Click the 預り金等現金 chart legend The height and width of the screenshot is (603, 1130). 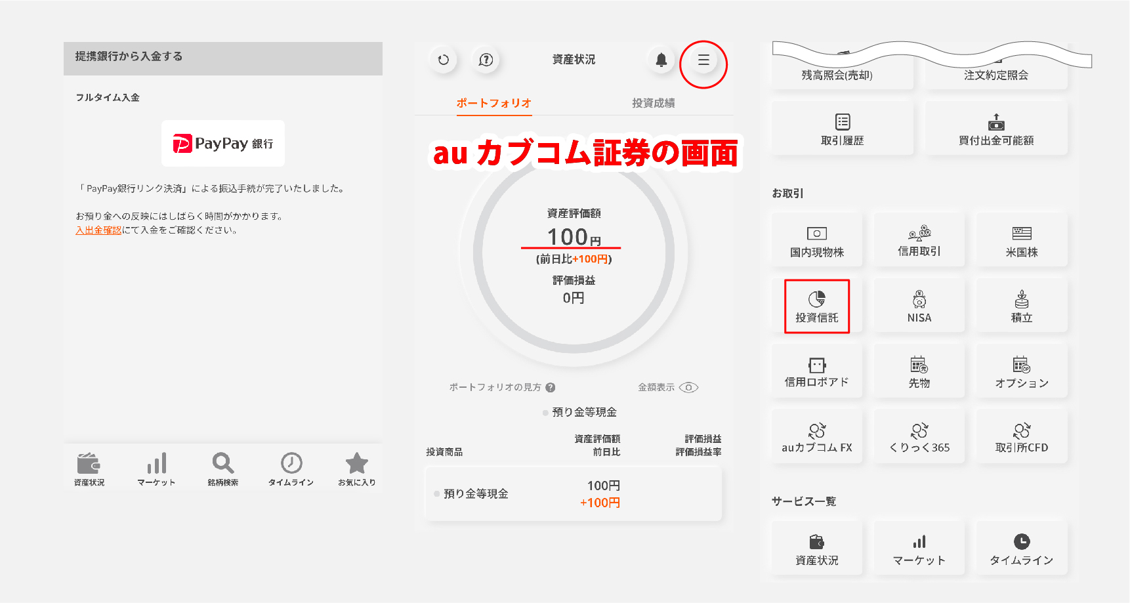tap(579, 412)
